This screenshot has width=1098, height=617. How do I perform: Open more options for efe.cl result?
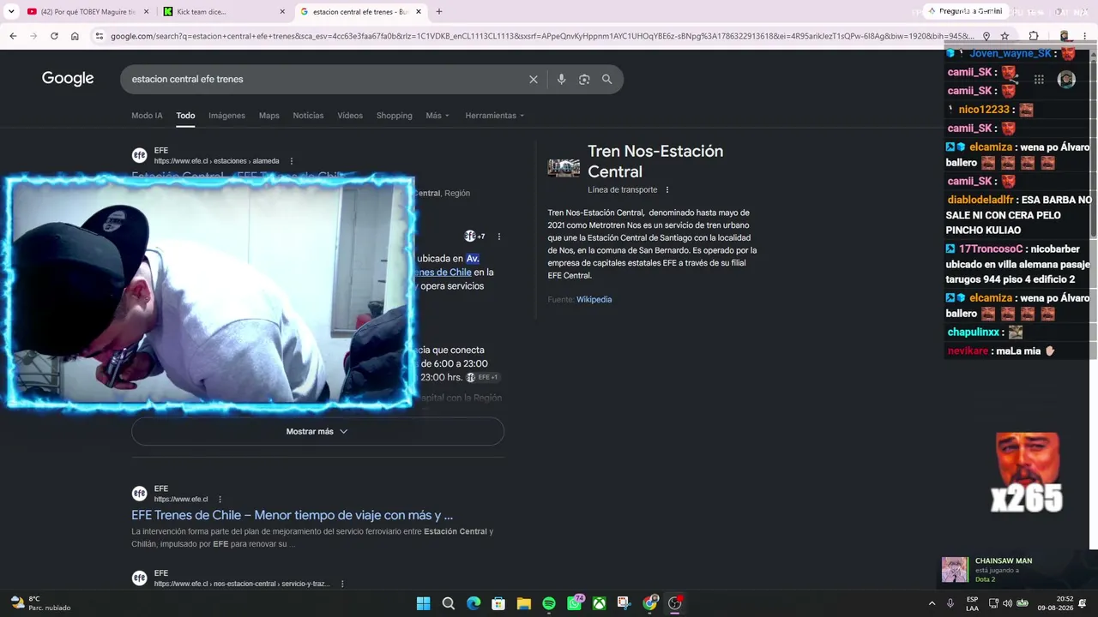(x=220, y=500)
